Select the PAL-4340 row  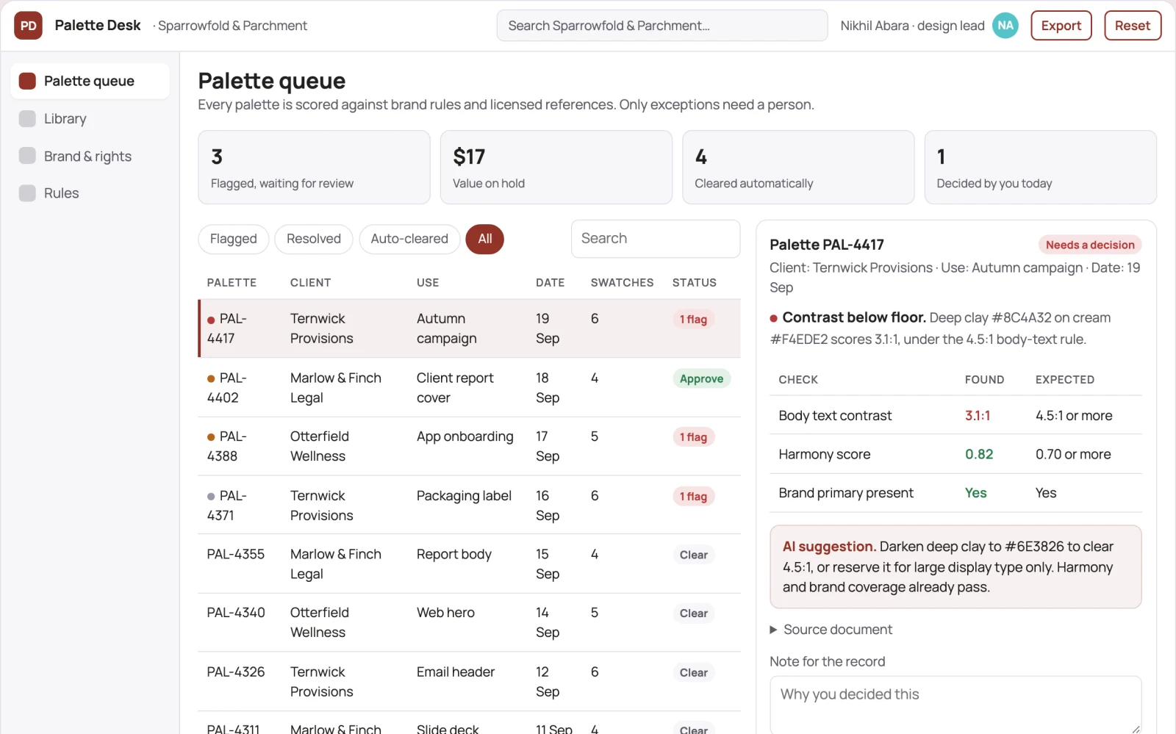(x=469, y=623)
